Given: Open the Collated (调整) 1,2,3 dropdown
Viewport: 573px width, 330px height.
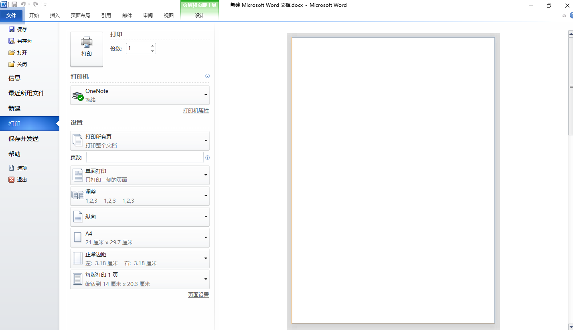Looking at the screenshot, I should tap(140, 196).
